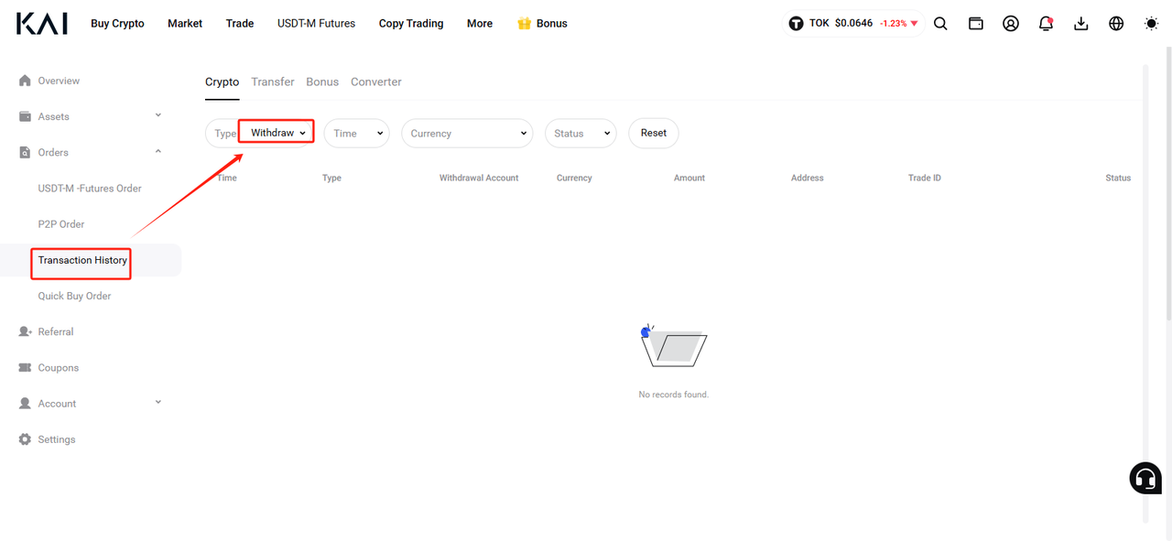Go to Overview in sidebar
Screen dimensions: 1172x541
[x=59, y=81]
